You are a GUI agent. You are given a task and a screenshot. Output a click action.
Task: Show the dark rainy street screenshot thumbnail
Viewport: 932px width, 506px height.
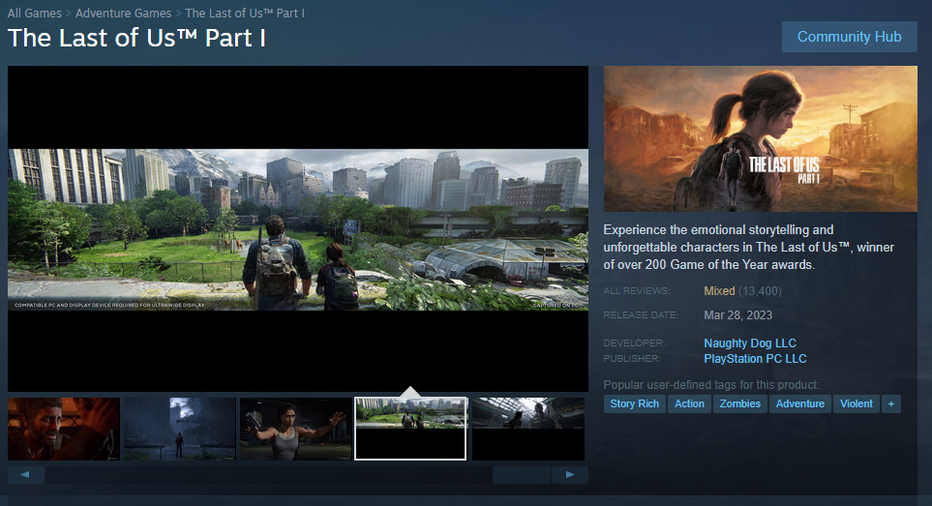point(179,429)
